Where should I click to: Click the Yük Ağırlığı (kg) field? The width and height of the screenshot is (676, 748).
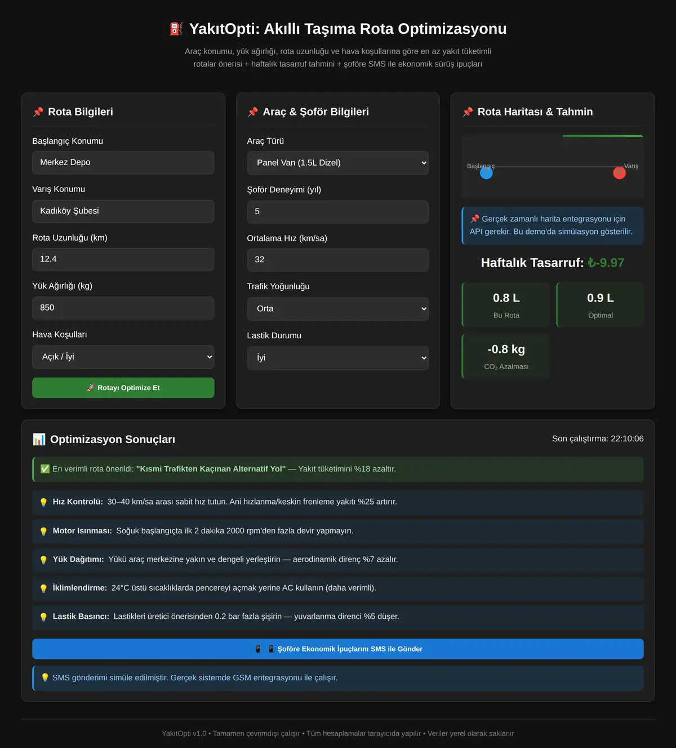tap(123, 308)
